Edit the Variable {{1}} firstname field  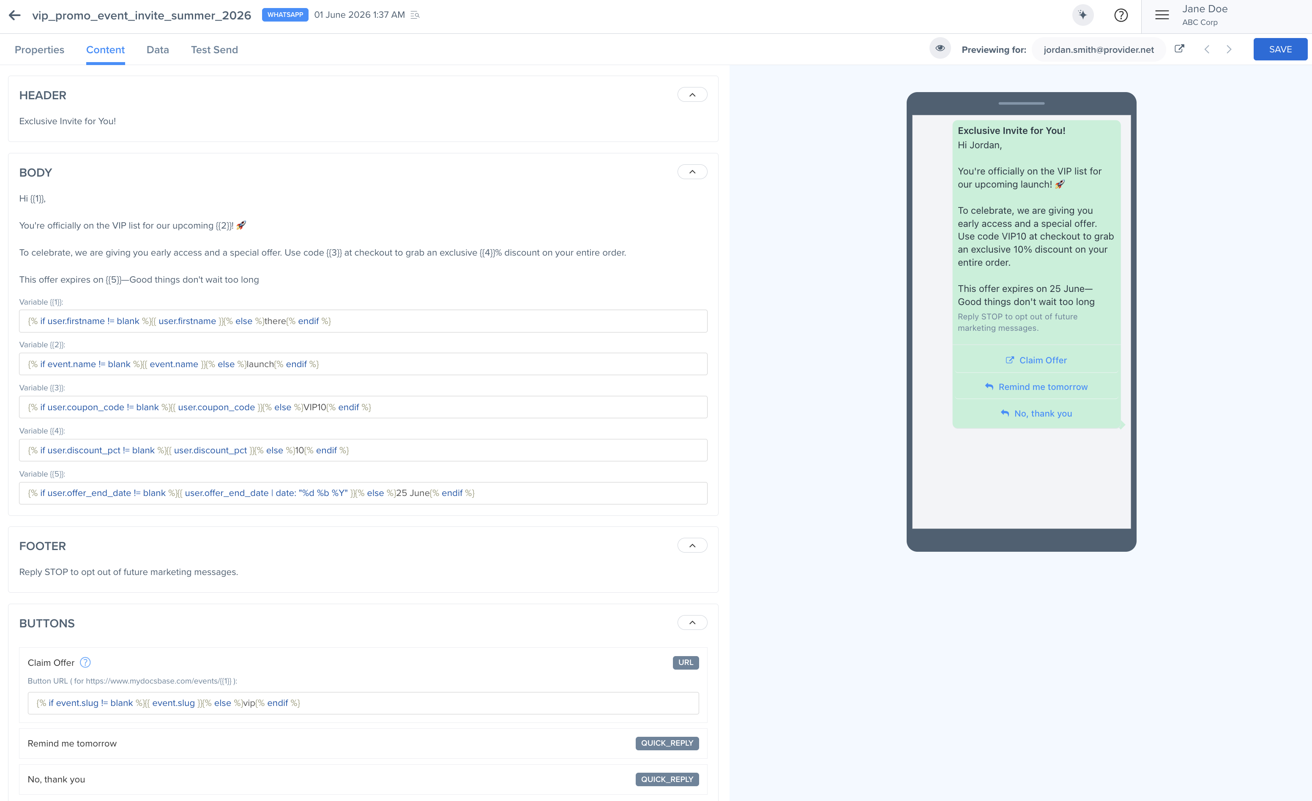coord(363,321)
